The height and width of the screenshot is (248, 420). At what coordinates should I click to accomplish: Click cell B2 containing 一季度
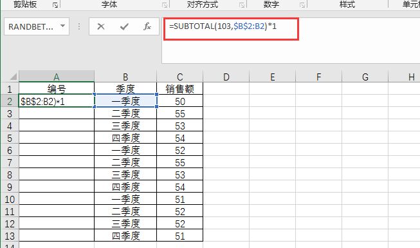click(125, 101)
